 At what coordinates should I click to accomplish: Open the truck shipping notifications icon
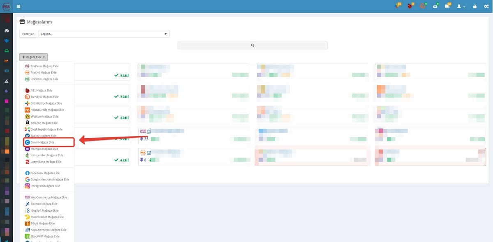(x=447, y=6)
